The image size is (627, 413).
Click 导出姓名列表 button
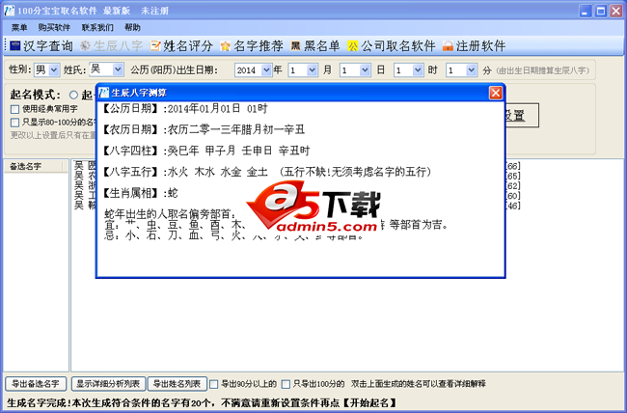pos(177,384)
